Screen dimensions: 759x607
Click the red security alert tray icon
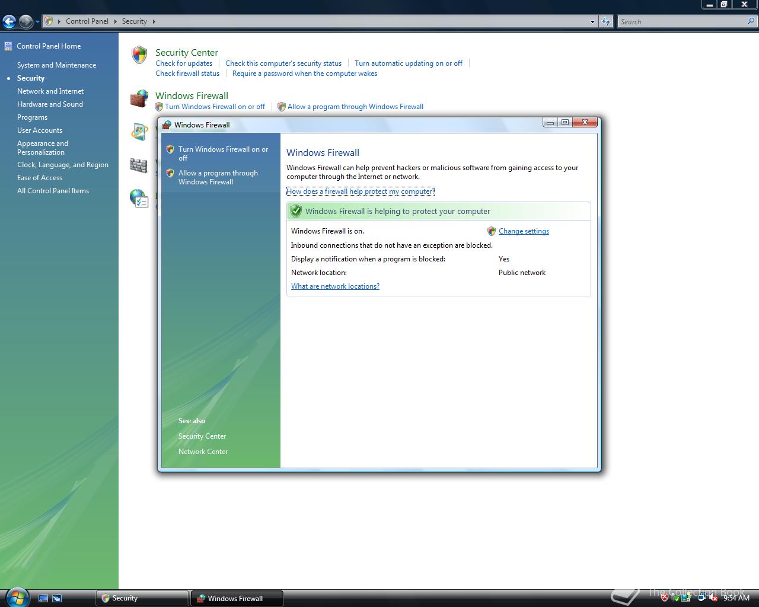[x=665, y=598]
